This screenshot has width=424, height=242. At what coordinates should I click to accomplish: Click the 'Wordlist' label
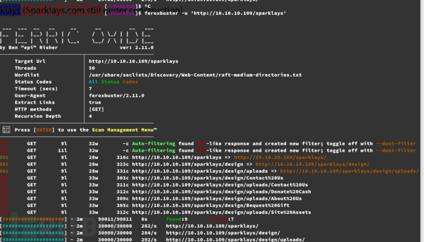pyautogui.click(x=27, y=75)
